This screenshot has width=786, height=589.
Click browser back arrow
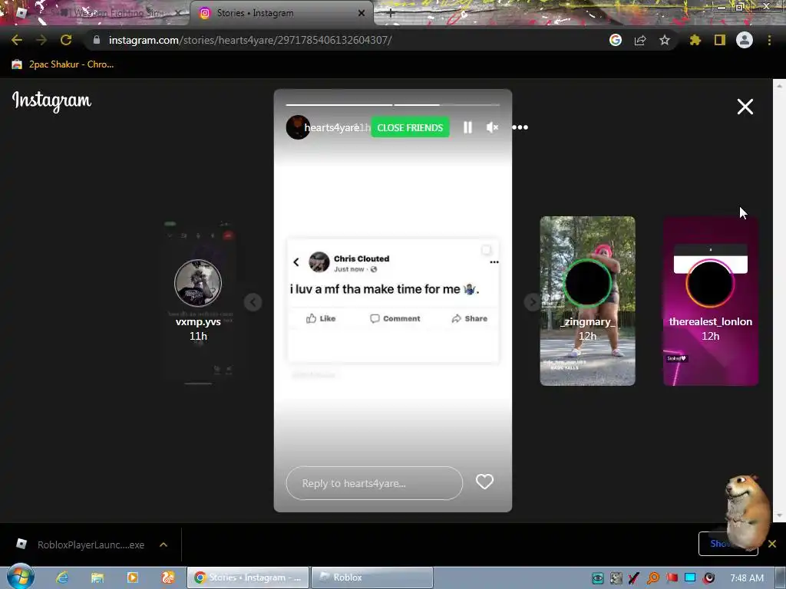pos(17,40)
